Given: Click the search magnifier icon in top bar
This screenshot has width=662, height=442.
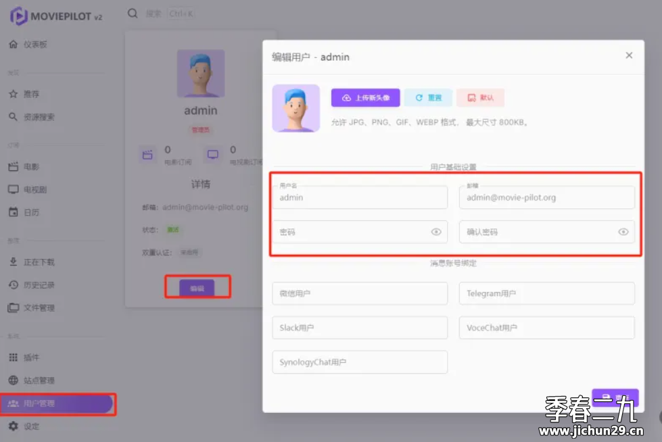Looking at the screenshot, I should [133, 14].
